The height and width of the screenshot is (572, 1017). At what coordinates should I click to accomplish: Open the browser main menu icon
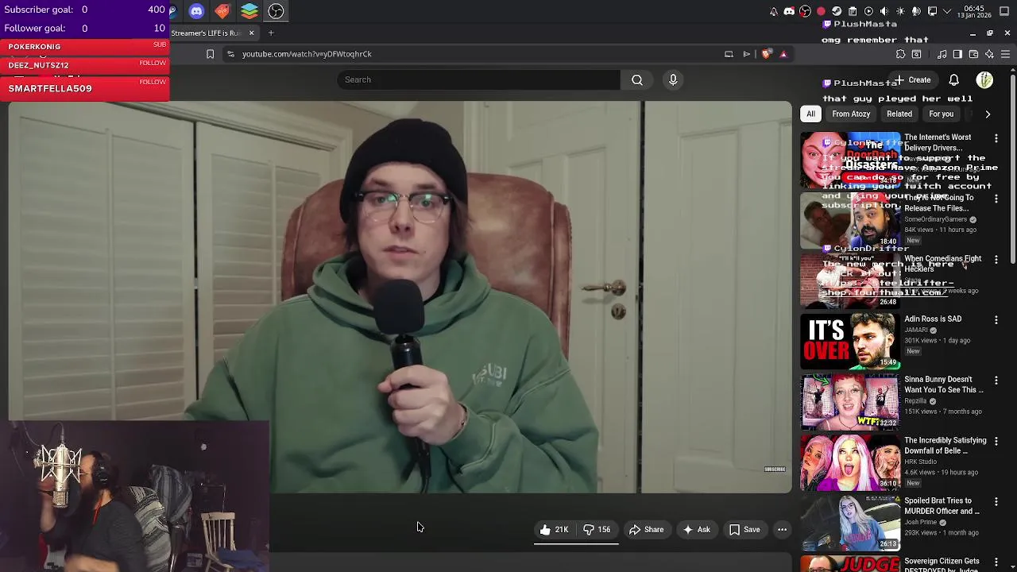[x=1005, y=54]
